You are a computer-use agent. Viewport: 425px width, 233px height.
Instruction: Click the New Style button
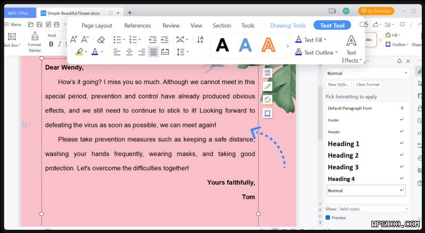pos(338,84)
